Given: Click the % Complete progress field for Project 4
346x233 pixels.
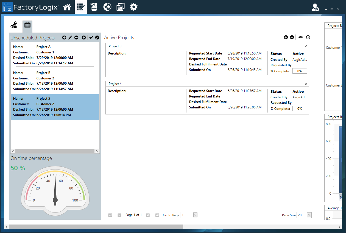Looking at the screenshot, I should coord(299,108).
